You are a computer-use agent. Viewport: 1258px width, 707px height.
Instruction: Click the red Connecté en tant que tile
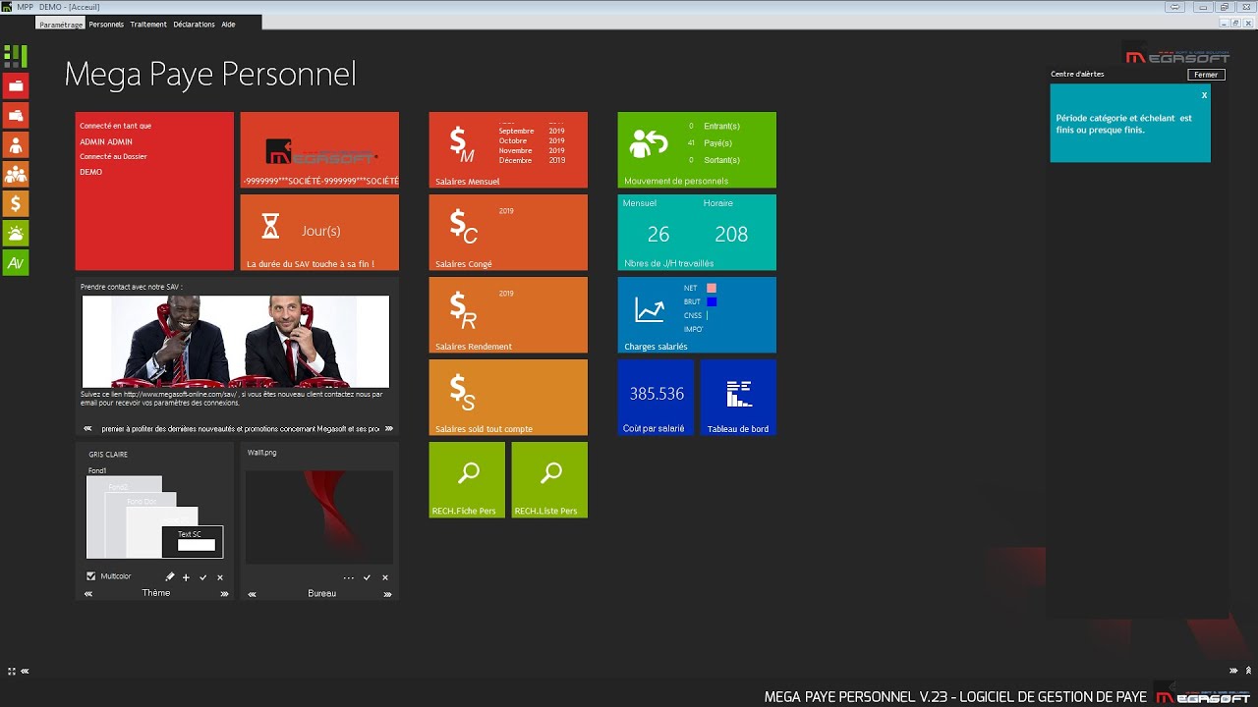click(x=154, y=190)
